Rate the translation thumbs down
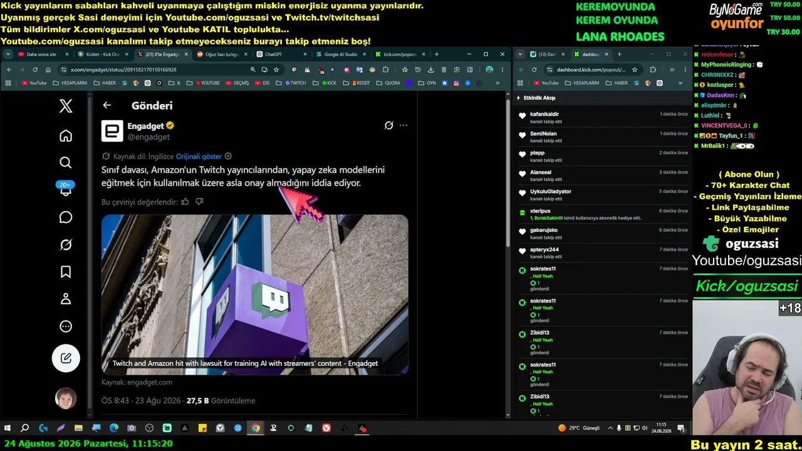 click(199, 202)
